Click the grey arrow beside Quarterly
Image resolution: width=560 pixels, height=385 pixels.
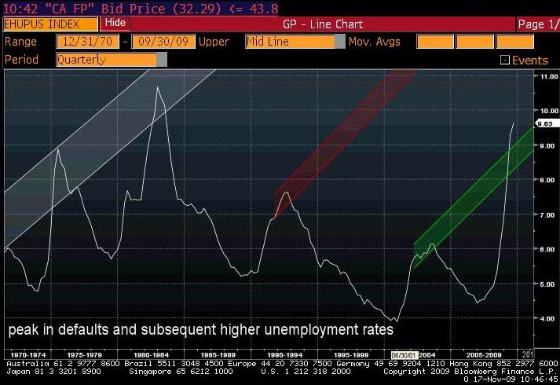(162, 59)
